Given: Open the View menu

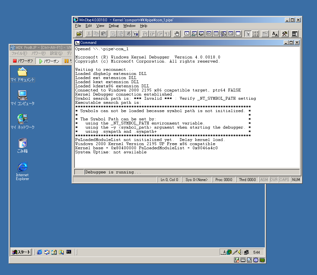Looking at the screenshot, I should click(100, 26).
